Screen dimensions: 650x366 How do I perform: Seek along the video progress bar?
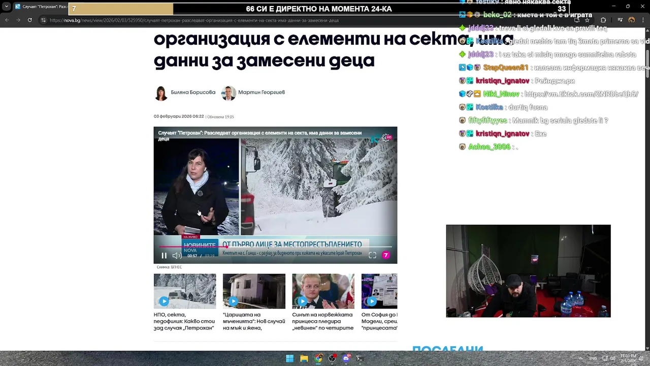coord(275,247)
